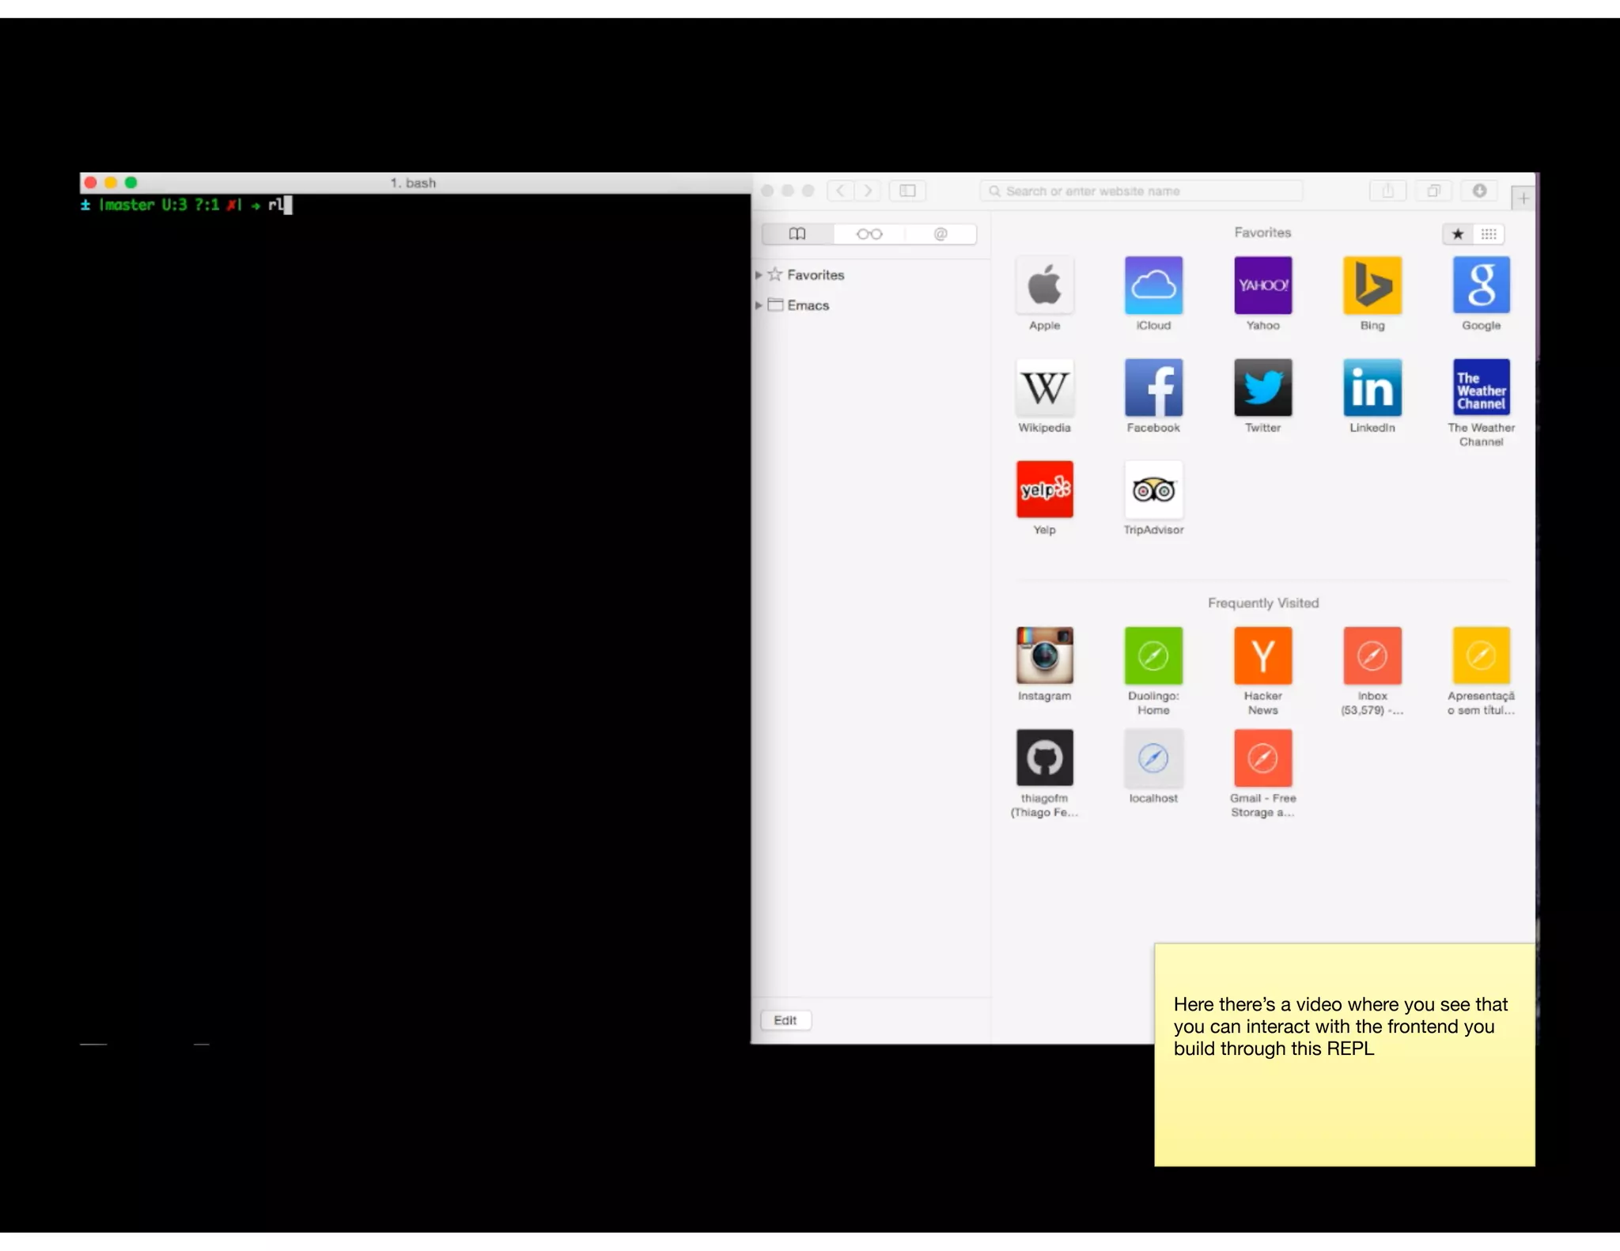Screen dimensions: 1620x1251
Task: Open the Twitter favorite tile
Action: click(1262, 388)
